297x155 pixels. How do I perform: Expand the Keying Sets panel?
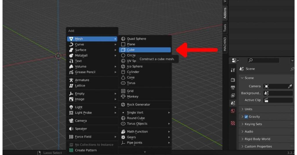coord(253,124)
